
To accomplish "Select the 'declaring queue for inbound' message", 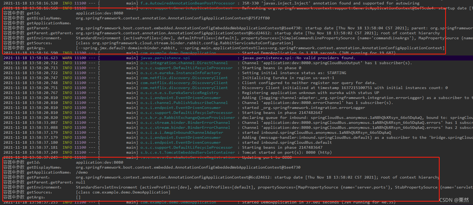I will tap(357, 118).
